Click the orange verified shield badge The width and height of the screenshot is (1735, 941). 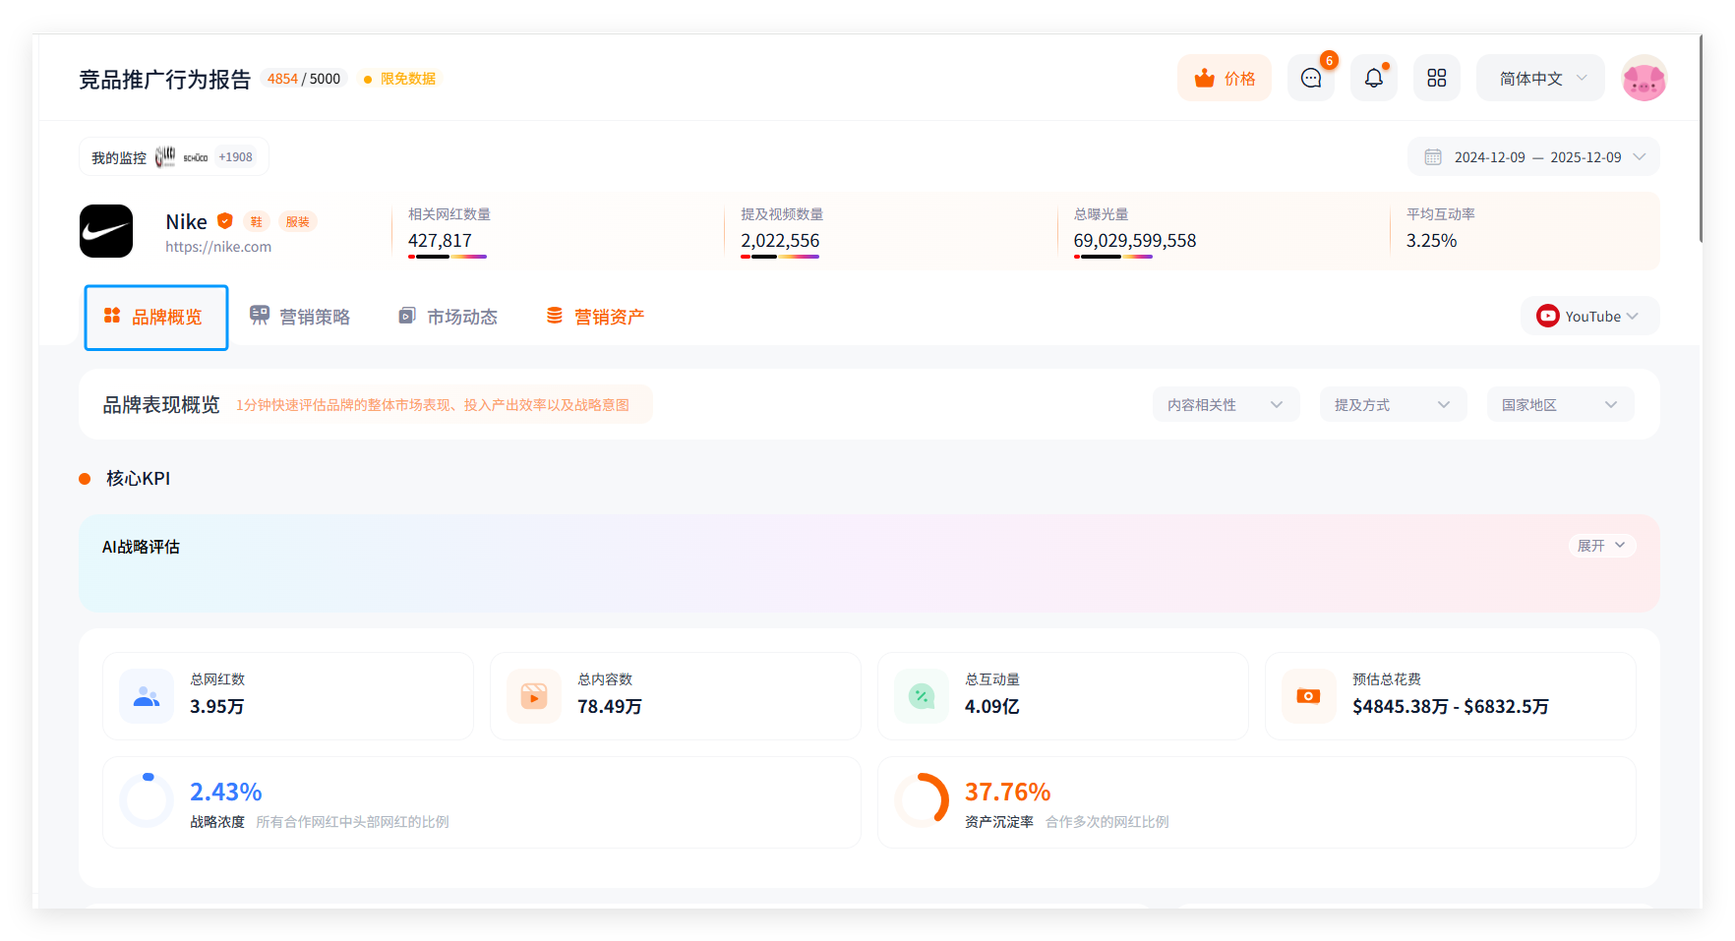click(x=225, y=221)
